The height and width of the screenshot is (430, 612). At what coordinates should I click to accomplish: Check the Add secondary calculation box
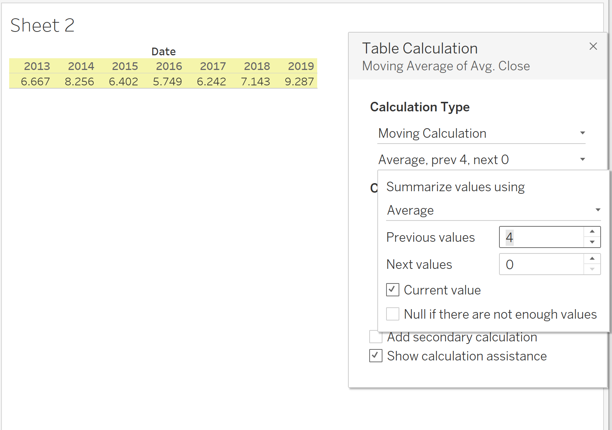click(375, 337)
